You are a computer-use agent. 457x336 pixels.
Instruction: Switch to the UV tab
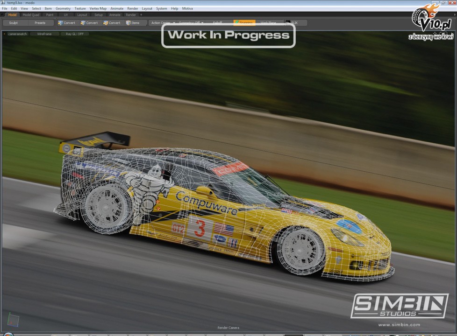(66, 15)
